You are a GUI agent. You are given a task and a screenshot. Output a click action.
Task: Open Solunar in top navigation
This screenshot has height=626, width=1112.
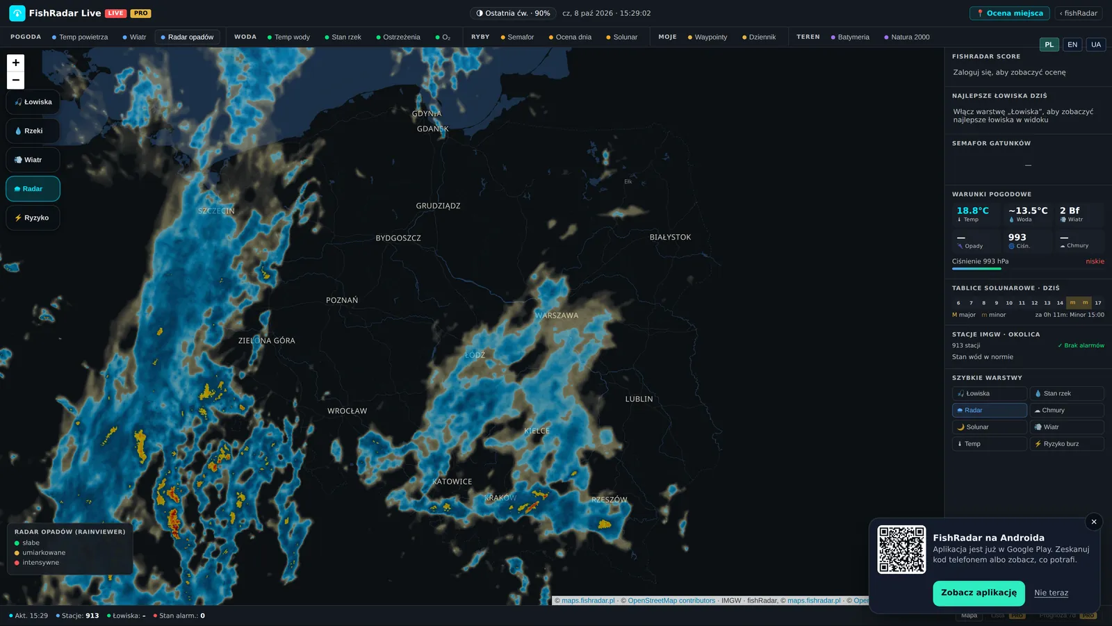pyautogui.click(x=621, y=38)
